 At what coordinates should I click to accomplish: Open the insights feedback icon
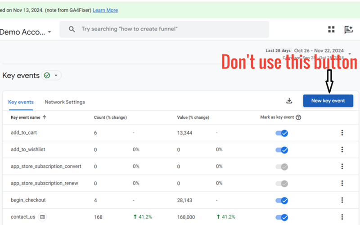tap(348, 30)
